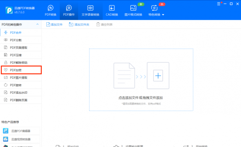Open the PDF删除页面 sidebar item
The height and width of the screenshot is (147, 241).
[21, 100]
